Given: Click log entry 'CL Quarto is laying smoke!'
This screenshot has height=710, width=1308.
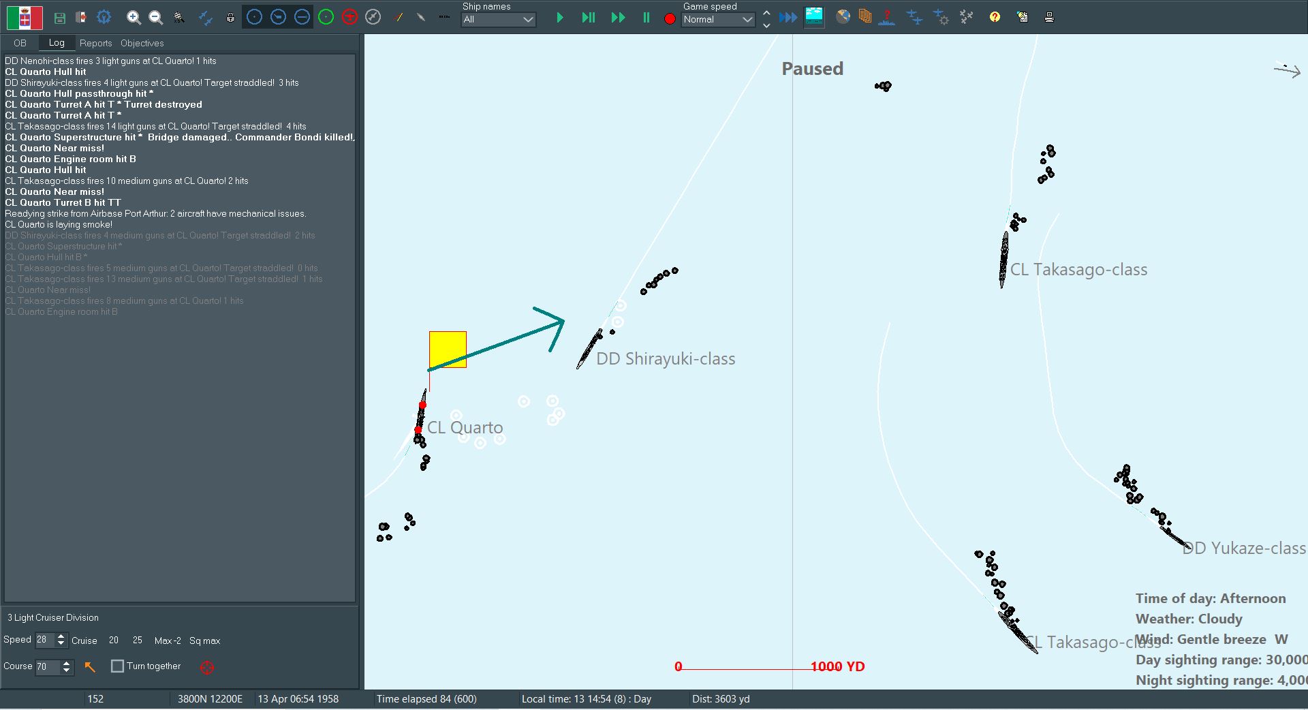Looking at the screenshot, I should coord(59,224).
